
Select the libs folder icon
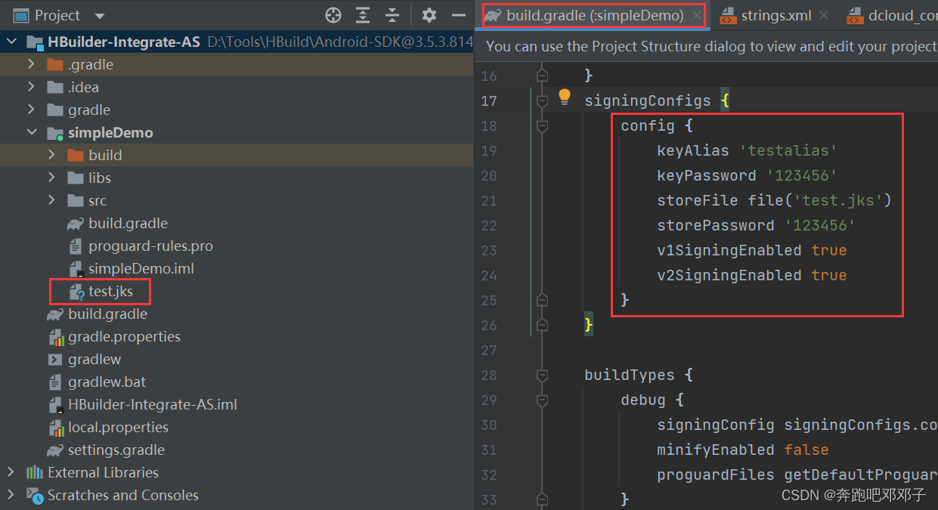click(75, 178)
